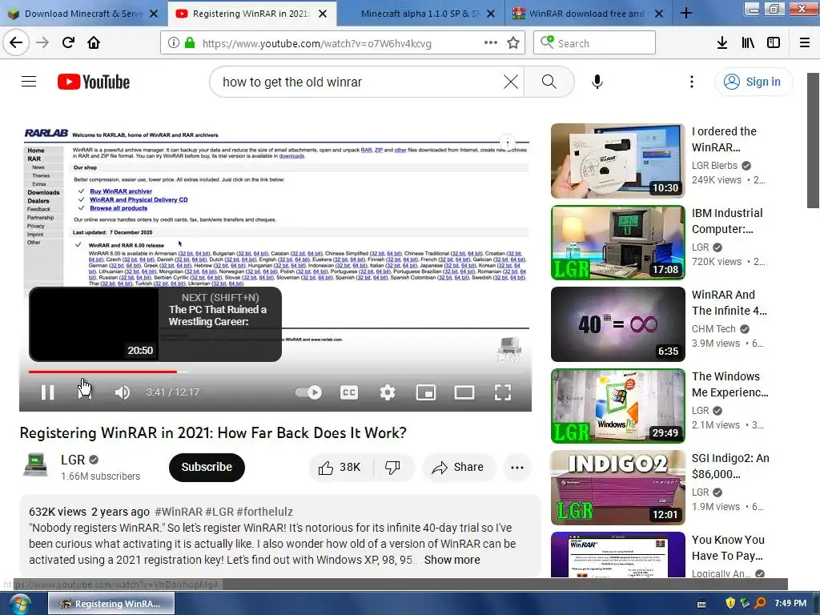Close the Registering WinRAR in 2021 tab

pos(324,14)
